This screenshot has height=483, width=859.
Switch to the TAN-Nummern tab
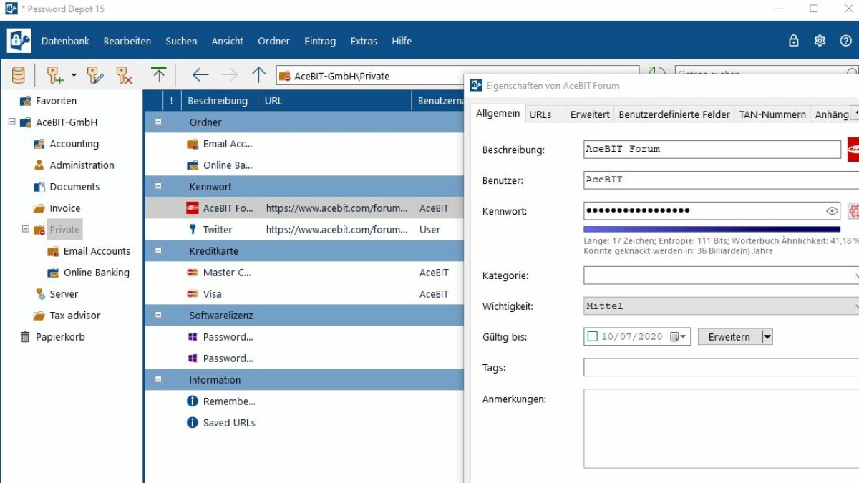[x=772, y=114]
